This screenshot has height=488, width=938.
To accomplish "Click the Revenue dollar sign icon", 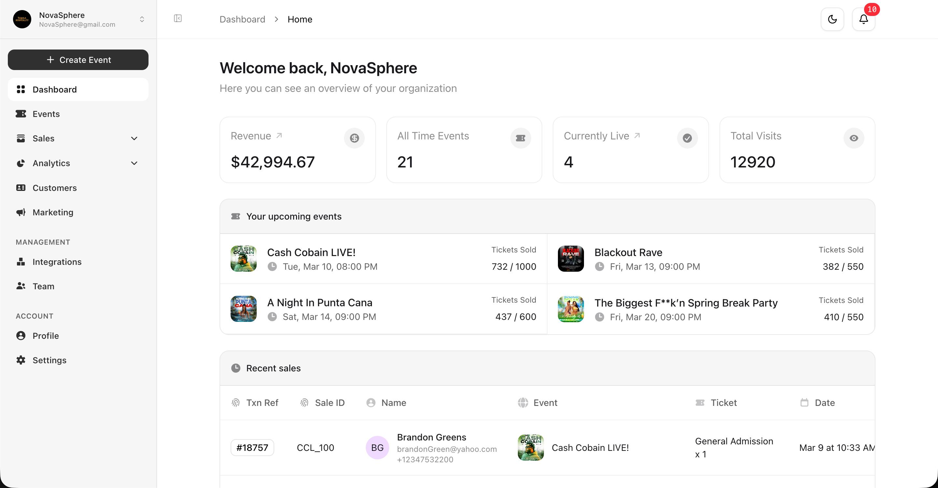I will [354, 138].
